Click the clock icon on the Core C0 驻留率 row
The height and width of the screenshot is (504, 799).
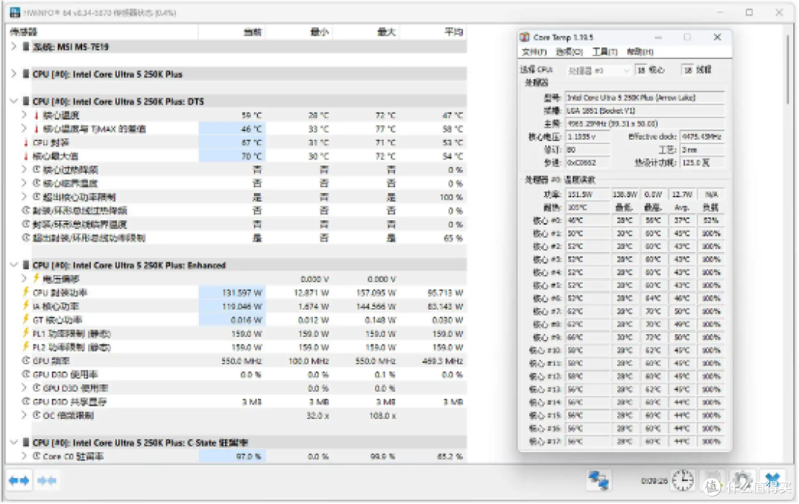click(x=37, y=456)
